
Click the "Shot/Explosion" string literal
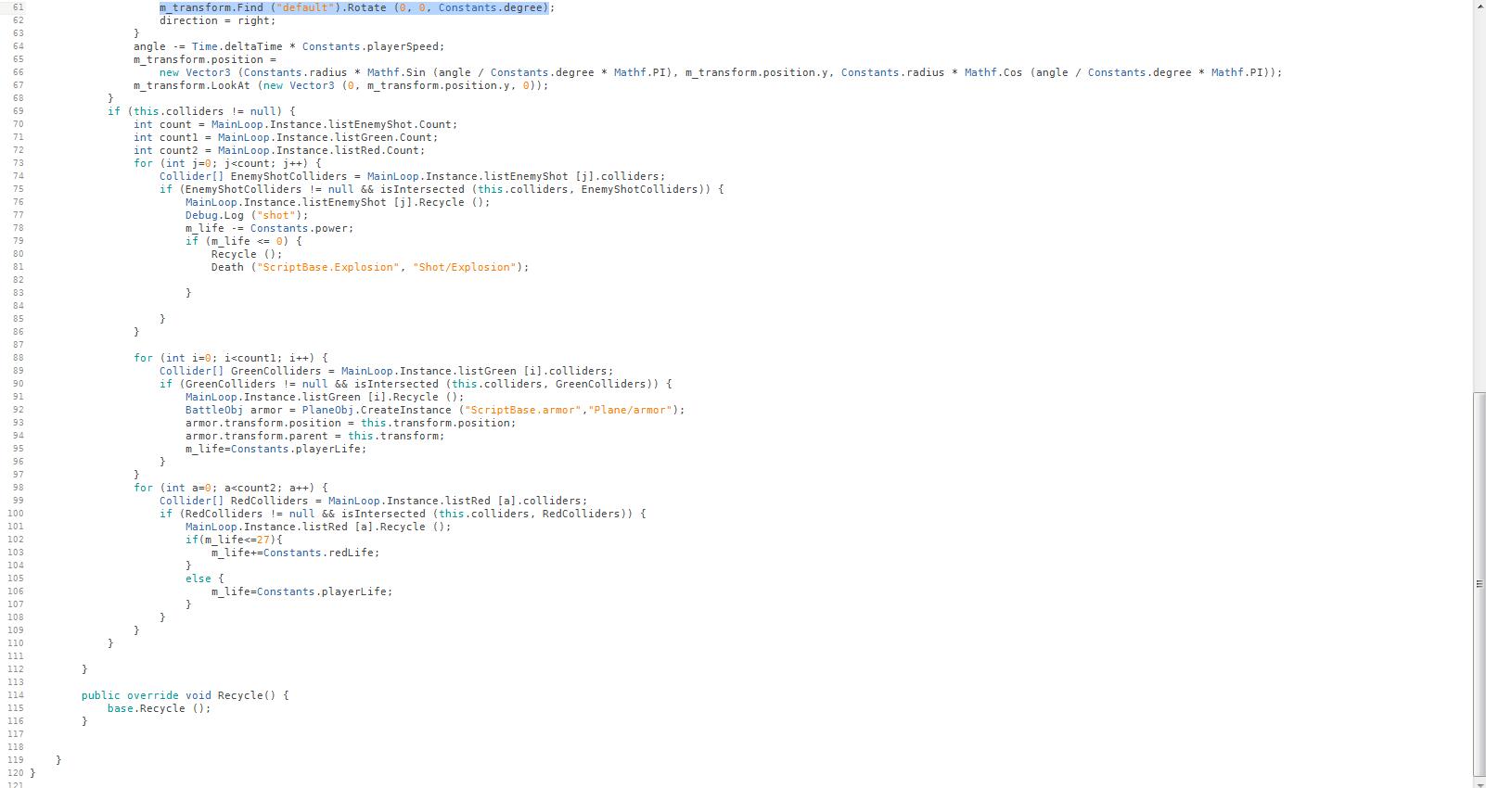coord(464,267)
